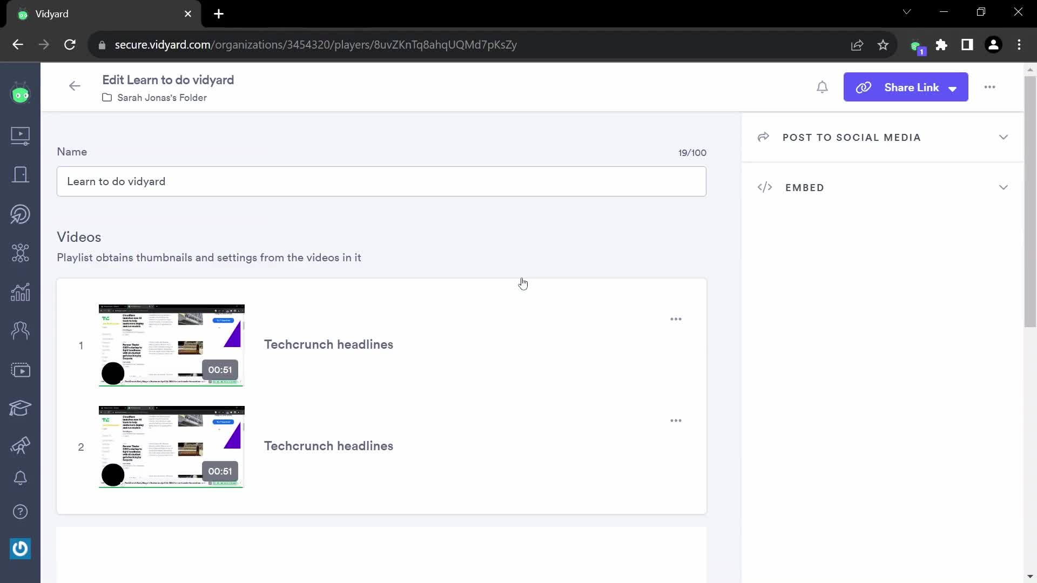Click the overflow menu for video 1
Image resolution: width=1037 pixels, height=583 pixels.
(x=676, y=319)
